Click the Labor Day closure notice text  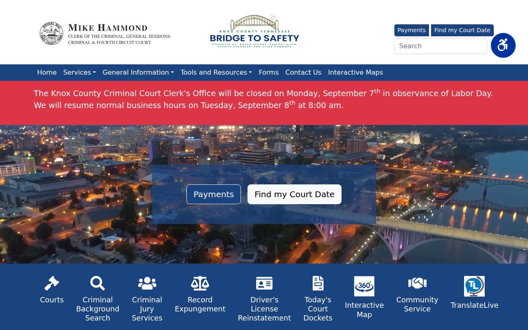point(263,99)
